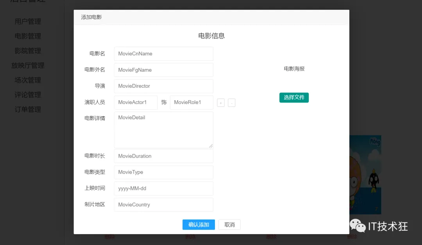This screenshot has height=245, width=422.
Task: Click the 电影海报 label text
Action: click(x=294, y=69)
